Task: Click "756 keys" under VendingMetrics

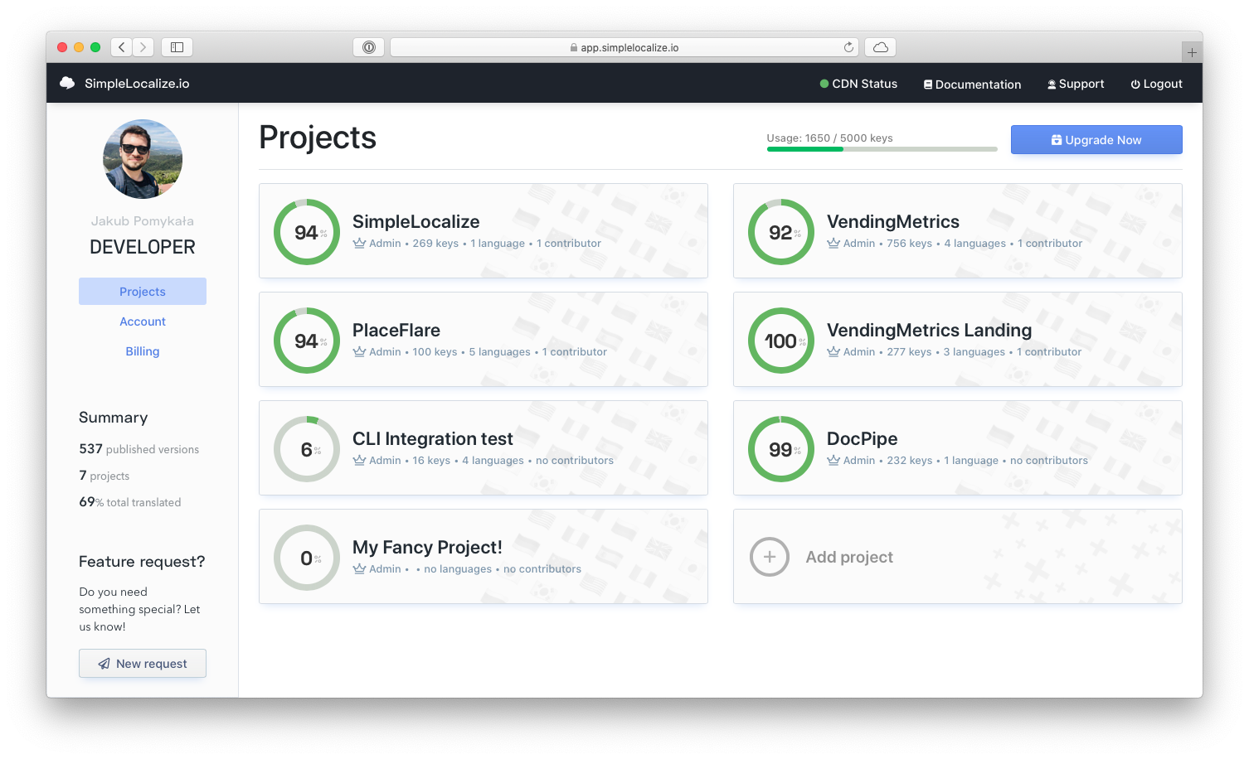Action: (x=910, y=243)
